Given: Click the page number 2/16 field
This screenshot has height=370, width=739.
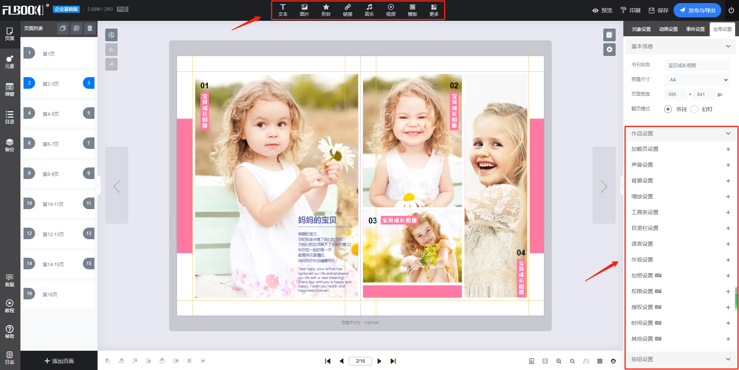Looking at the screenshot, I should (x=360, y=361).
